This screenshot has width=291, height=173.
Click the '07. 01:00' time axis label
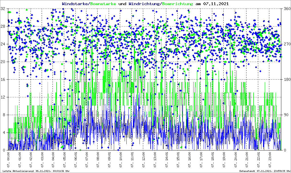coord(19,160)
